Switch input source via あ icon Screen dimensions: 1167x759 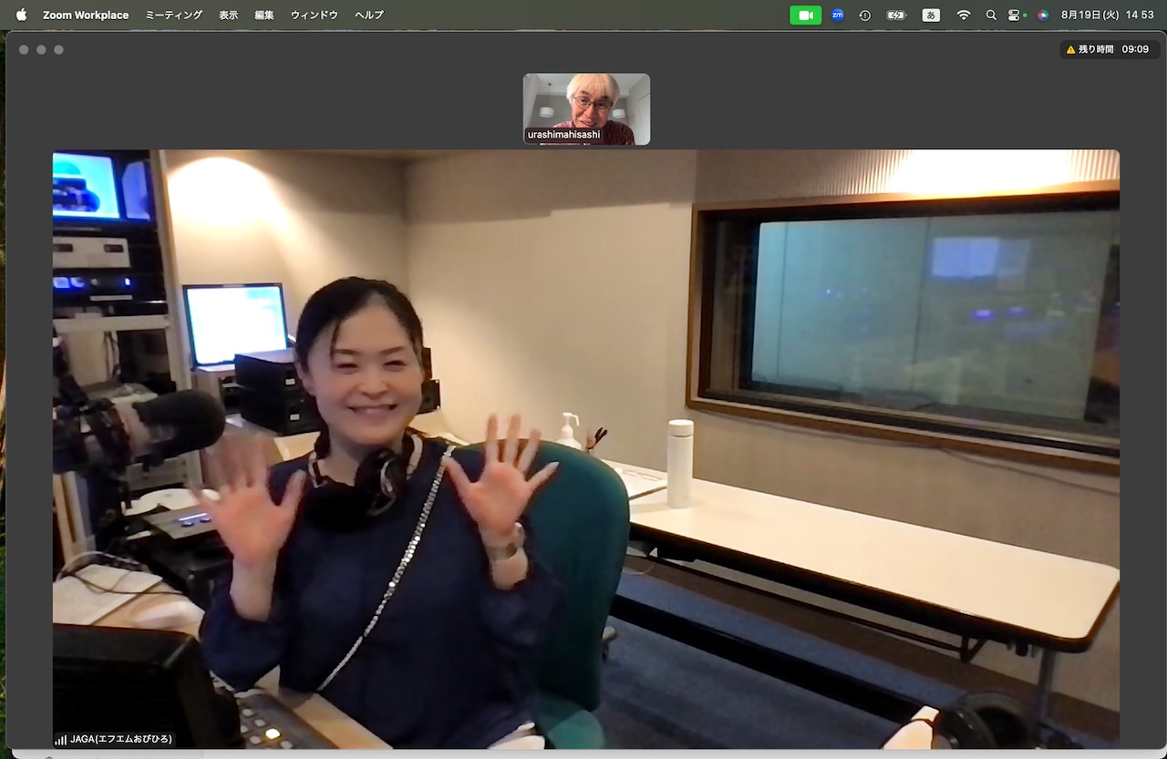click(931, 15)
